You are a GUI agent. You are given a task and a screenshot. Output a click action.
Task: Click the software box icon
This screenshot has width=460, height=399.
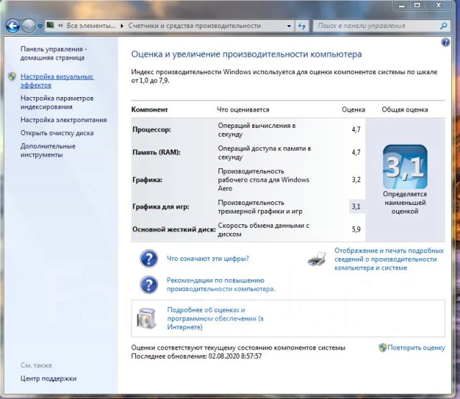(147, 318)
